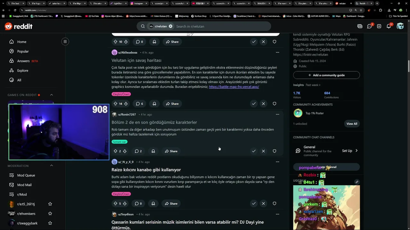This screenshot has height=230, width=410.
Task: Open mod shield on Ronin7267 post
Action: [275, 151]
